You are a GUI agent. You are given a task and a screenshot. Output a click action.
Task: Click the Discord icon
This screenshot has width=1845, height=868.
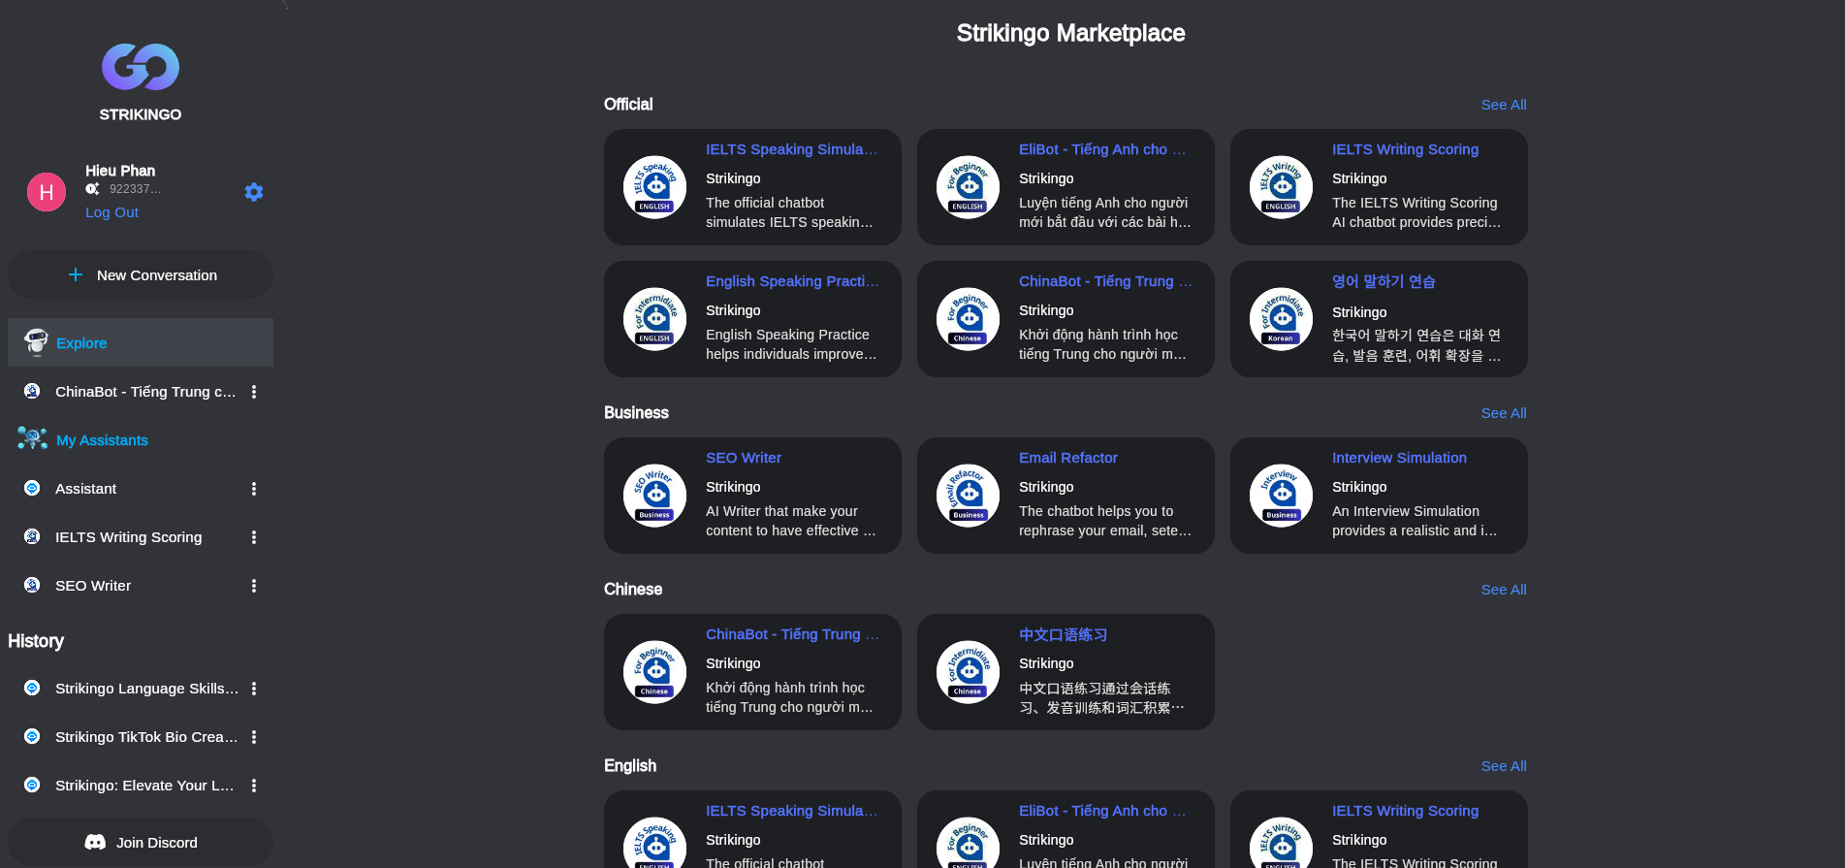pyautogui.click(x=95, y=842)
